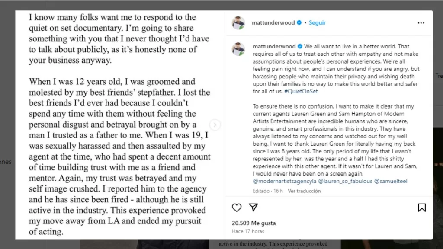
Task: Open the three-dot more options menu
Action: [421, 23]
